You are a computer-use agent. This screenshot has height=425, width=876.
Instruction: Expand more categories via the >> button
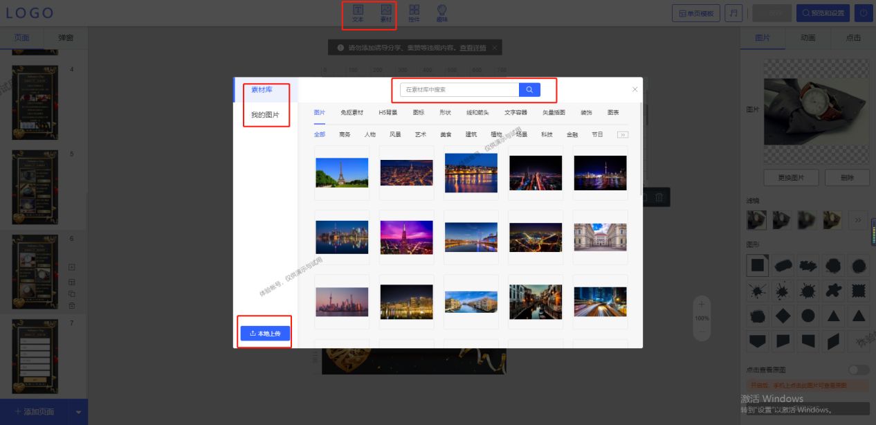(623, 134)
